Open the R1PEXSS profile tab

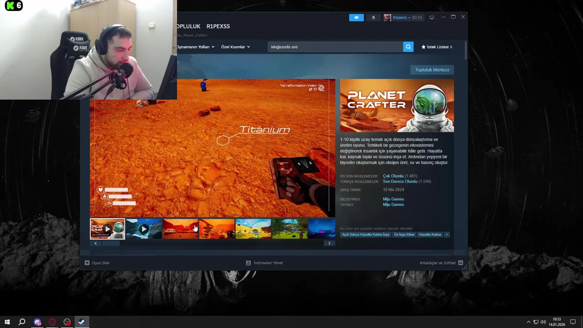(218, 26)
